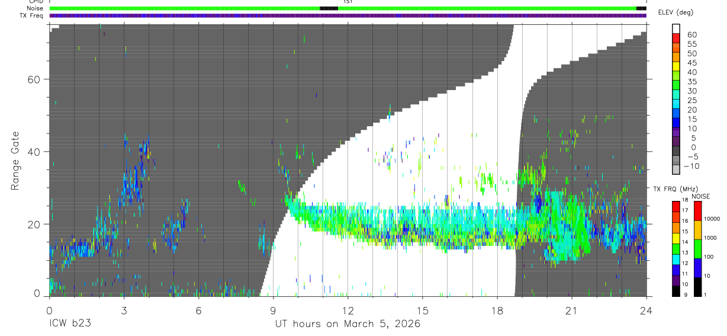Click the 'Noise' row label at top
The height and width of the screenshot is (336, 727).
34,8
